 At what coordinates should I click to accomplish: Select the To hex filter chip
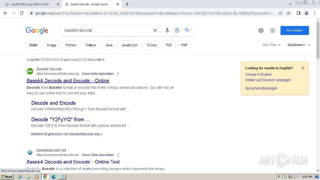coord(151,45)
